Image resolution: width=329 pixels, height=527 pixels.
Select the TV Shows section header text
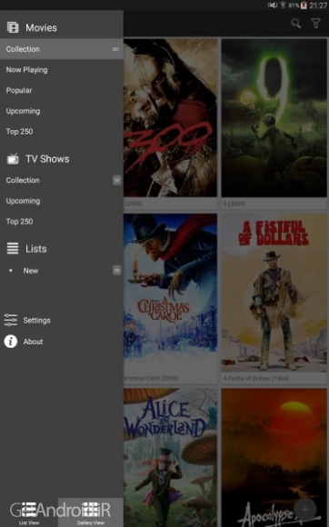click(47, 159)
